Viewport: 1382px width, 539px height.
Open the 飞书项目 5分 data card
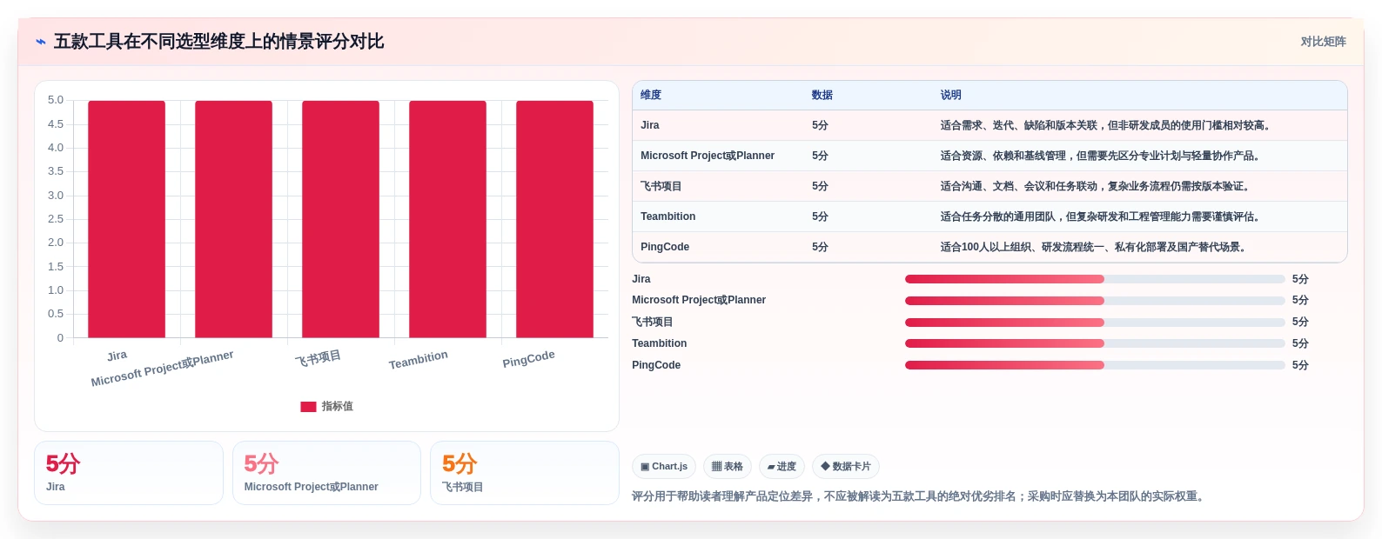(525, 473)
